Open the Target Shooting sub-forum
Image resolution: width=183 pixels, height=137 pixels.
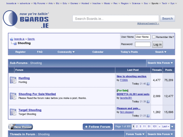[30, 110]
